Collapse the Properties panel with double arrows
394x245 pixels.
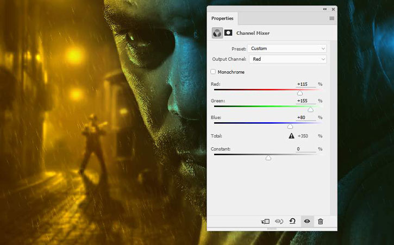click(x=324, y=9)
